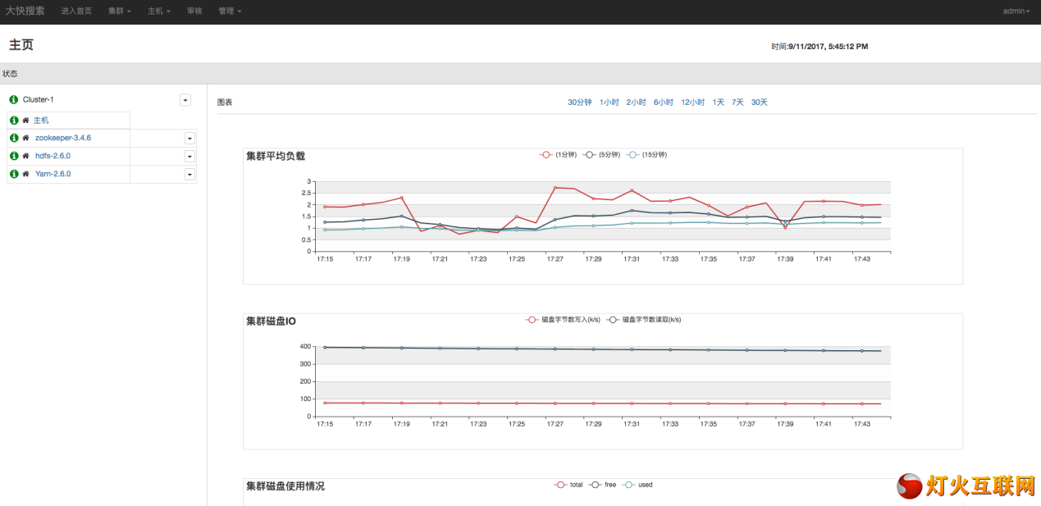Select the 2小时 time range
Image resolution: width=1041 pixels, height=506 pixels.
636,103
